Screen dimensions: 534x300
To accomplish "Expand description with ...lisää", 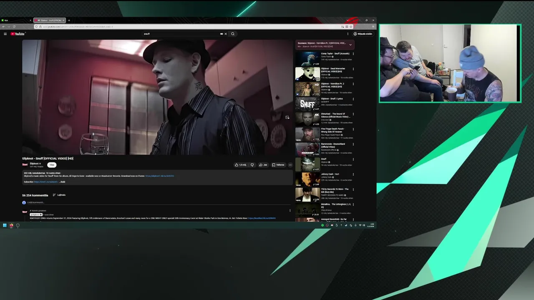I will point(62,182).
